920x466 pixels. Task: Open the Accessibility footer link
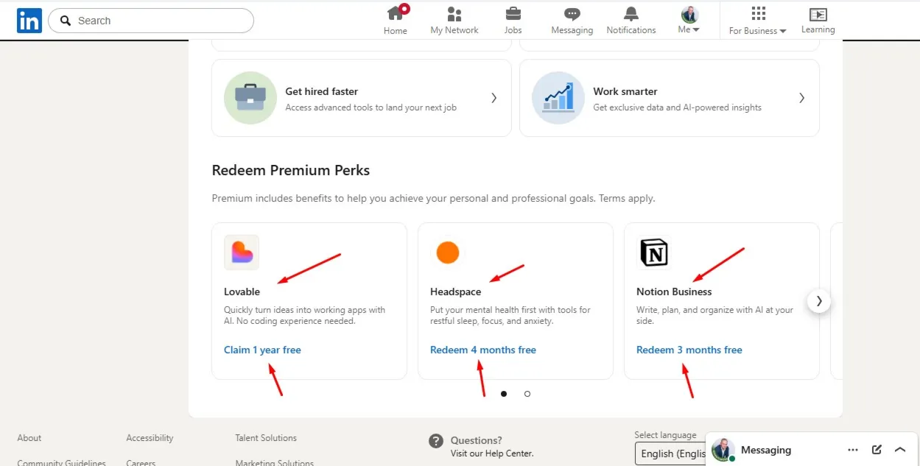(150, 438)
